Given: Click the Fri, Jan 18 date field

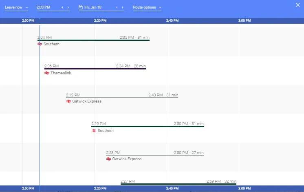Looking at the screenshot, I should click(93, 7).
